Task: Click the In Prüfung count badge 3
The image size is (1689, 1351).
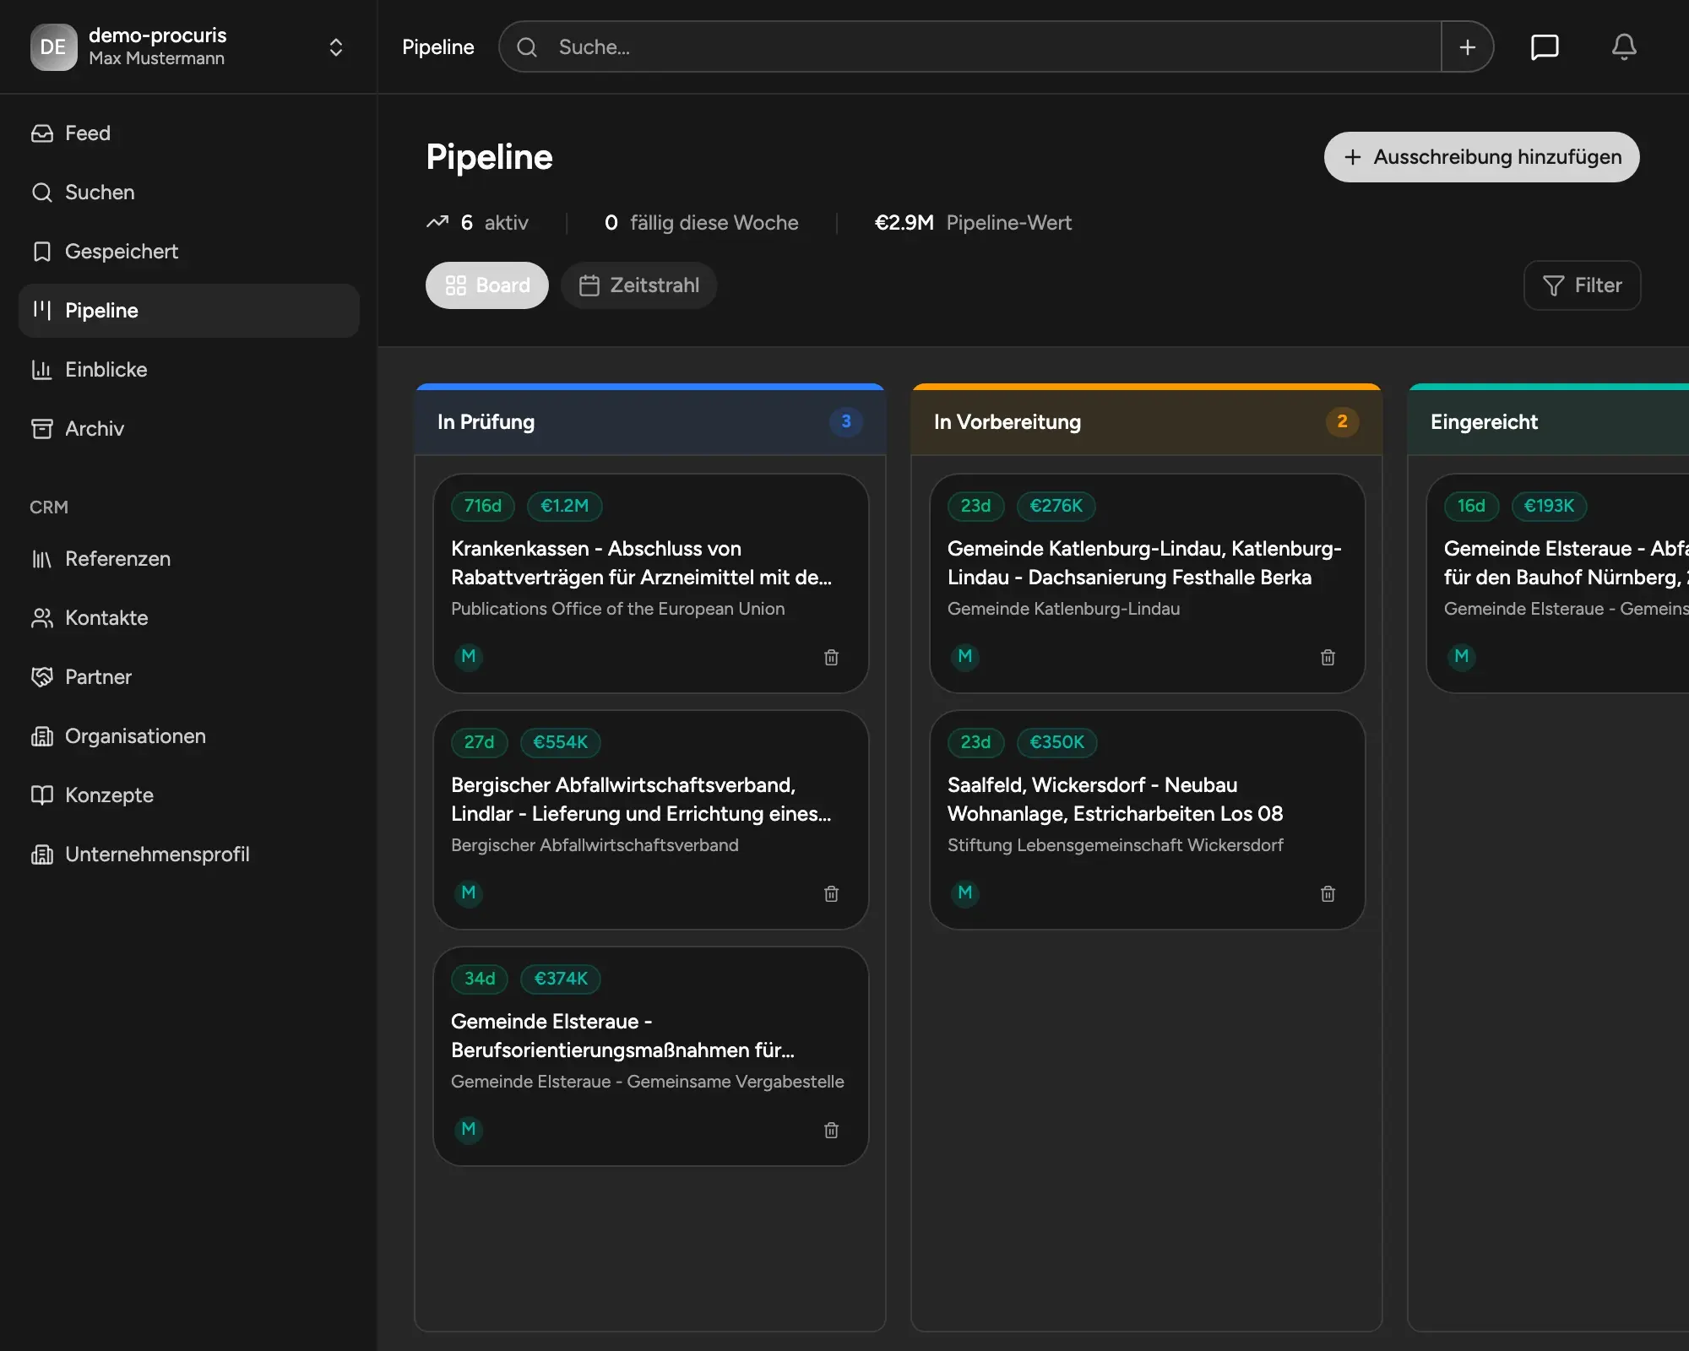Action: [x=846, y=422]
